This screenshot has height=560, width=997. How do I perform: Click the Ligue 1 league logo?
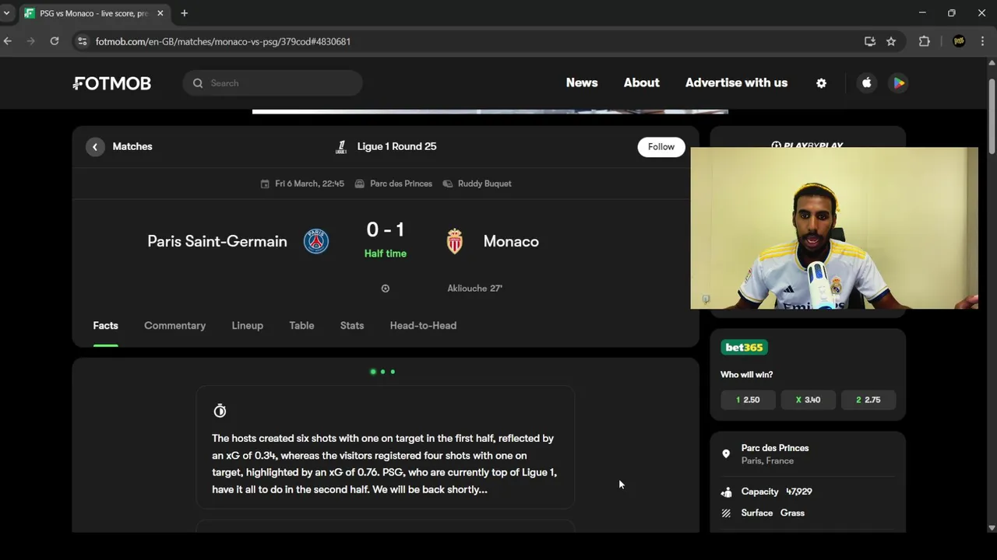point(341,146)
